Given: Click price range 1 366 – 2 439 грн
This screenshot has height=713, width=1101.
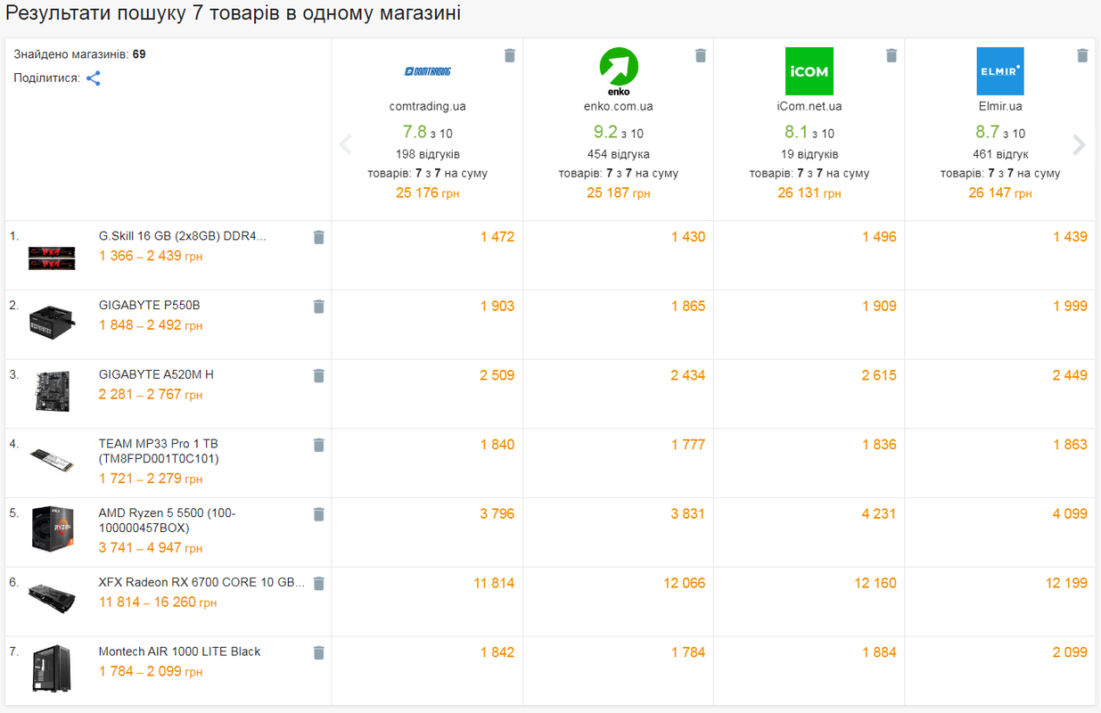Looking at the screenshot, I should 151,256.
